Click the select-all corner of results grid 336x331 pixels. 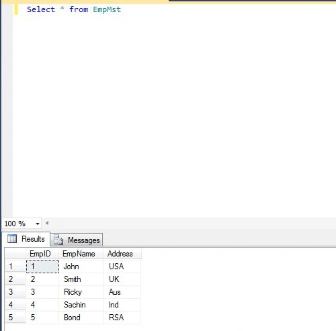pyautogui.click(x=15, y=254)
